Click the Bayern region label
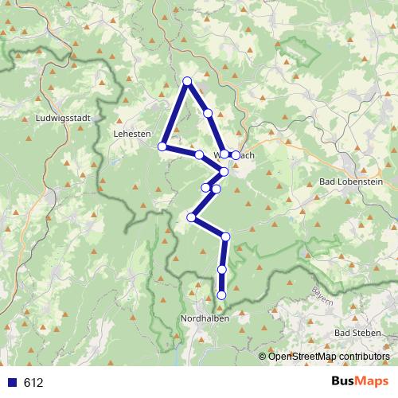The height and width of the screenshot is (398, 398). click(x=322, y=296)
